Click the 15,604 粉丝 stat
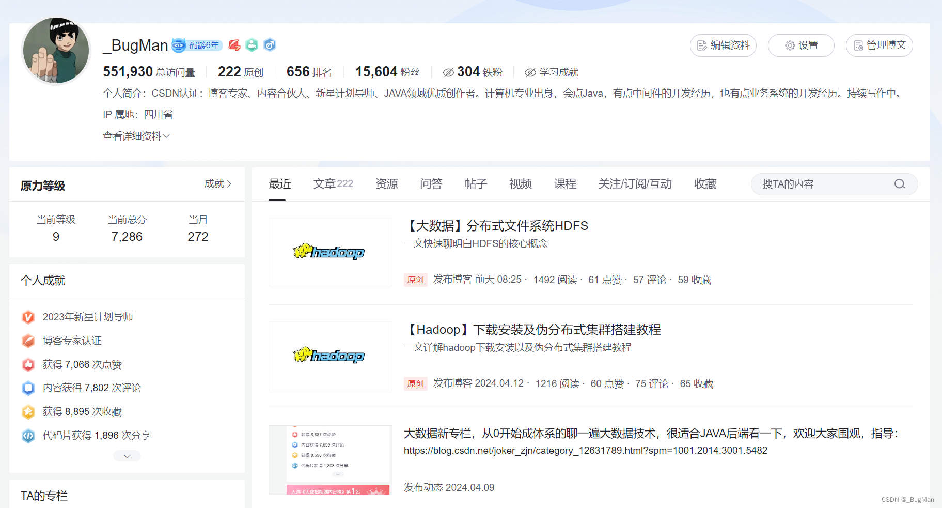The height and width of the screenshot is (508, 942). coord(387,72)
